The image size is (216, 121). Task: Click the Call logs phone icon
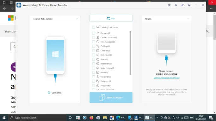click(x=98, y=46)
